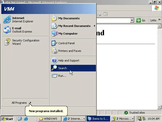The height and width of the screenshot is (122, 162).
Task: Click scroll up arrow in IE page
Action: pyautogui.click(x=159, y=26)
